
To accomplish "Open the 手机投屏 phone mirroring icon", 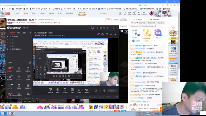I will (x=65, y=91).
